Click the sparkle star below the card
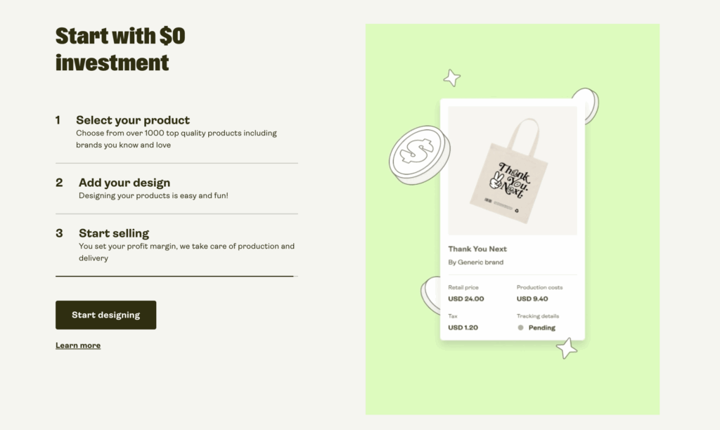 (x=567, y=347)
